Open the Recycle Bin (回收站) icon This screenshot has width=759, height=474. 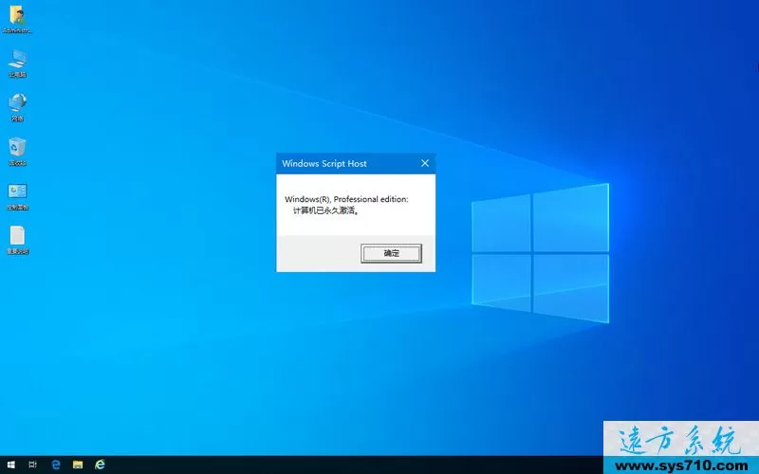(17, 148)
